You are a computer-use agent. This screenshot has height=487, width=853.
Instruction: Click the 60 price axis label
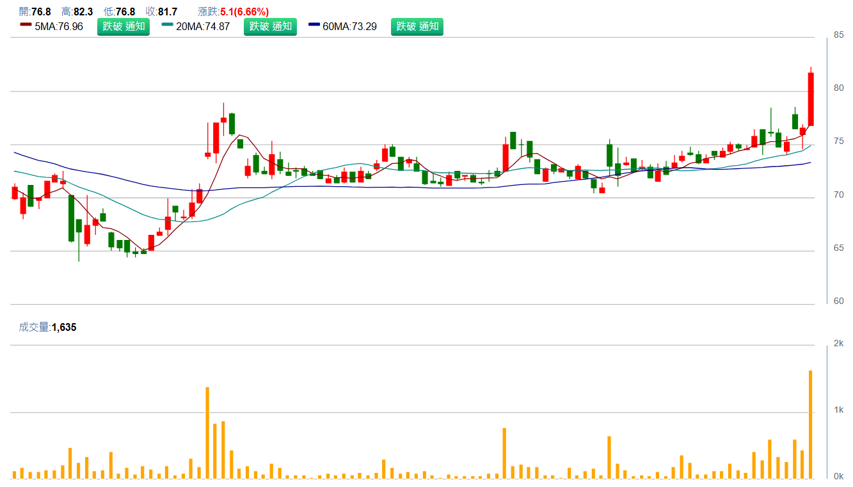click(838, 301)
